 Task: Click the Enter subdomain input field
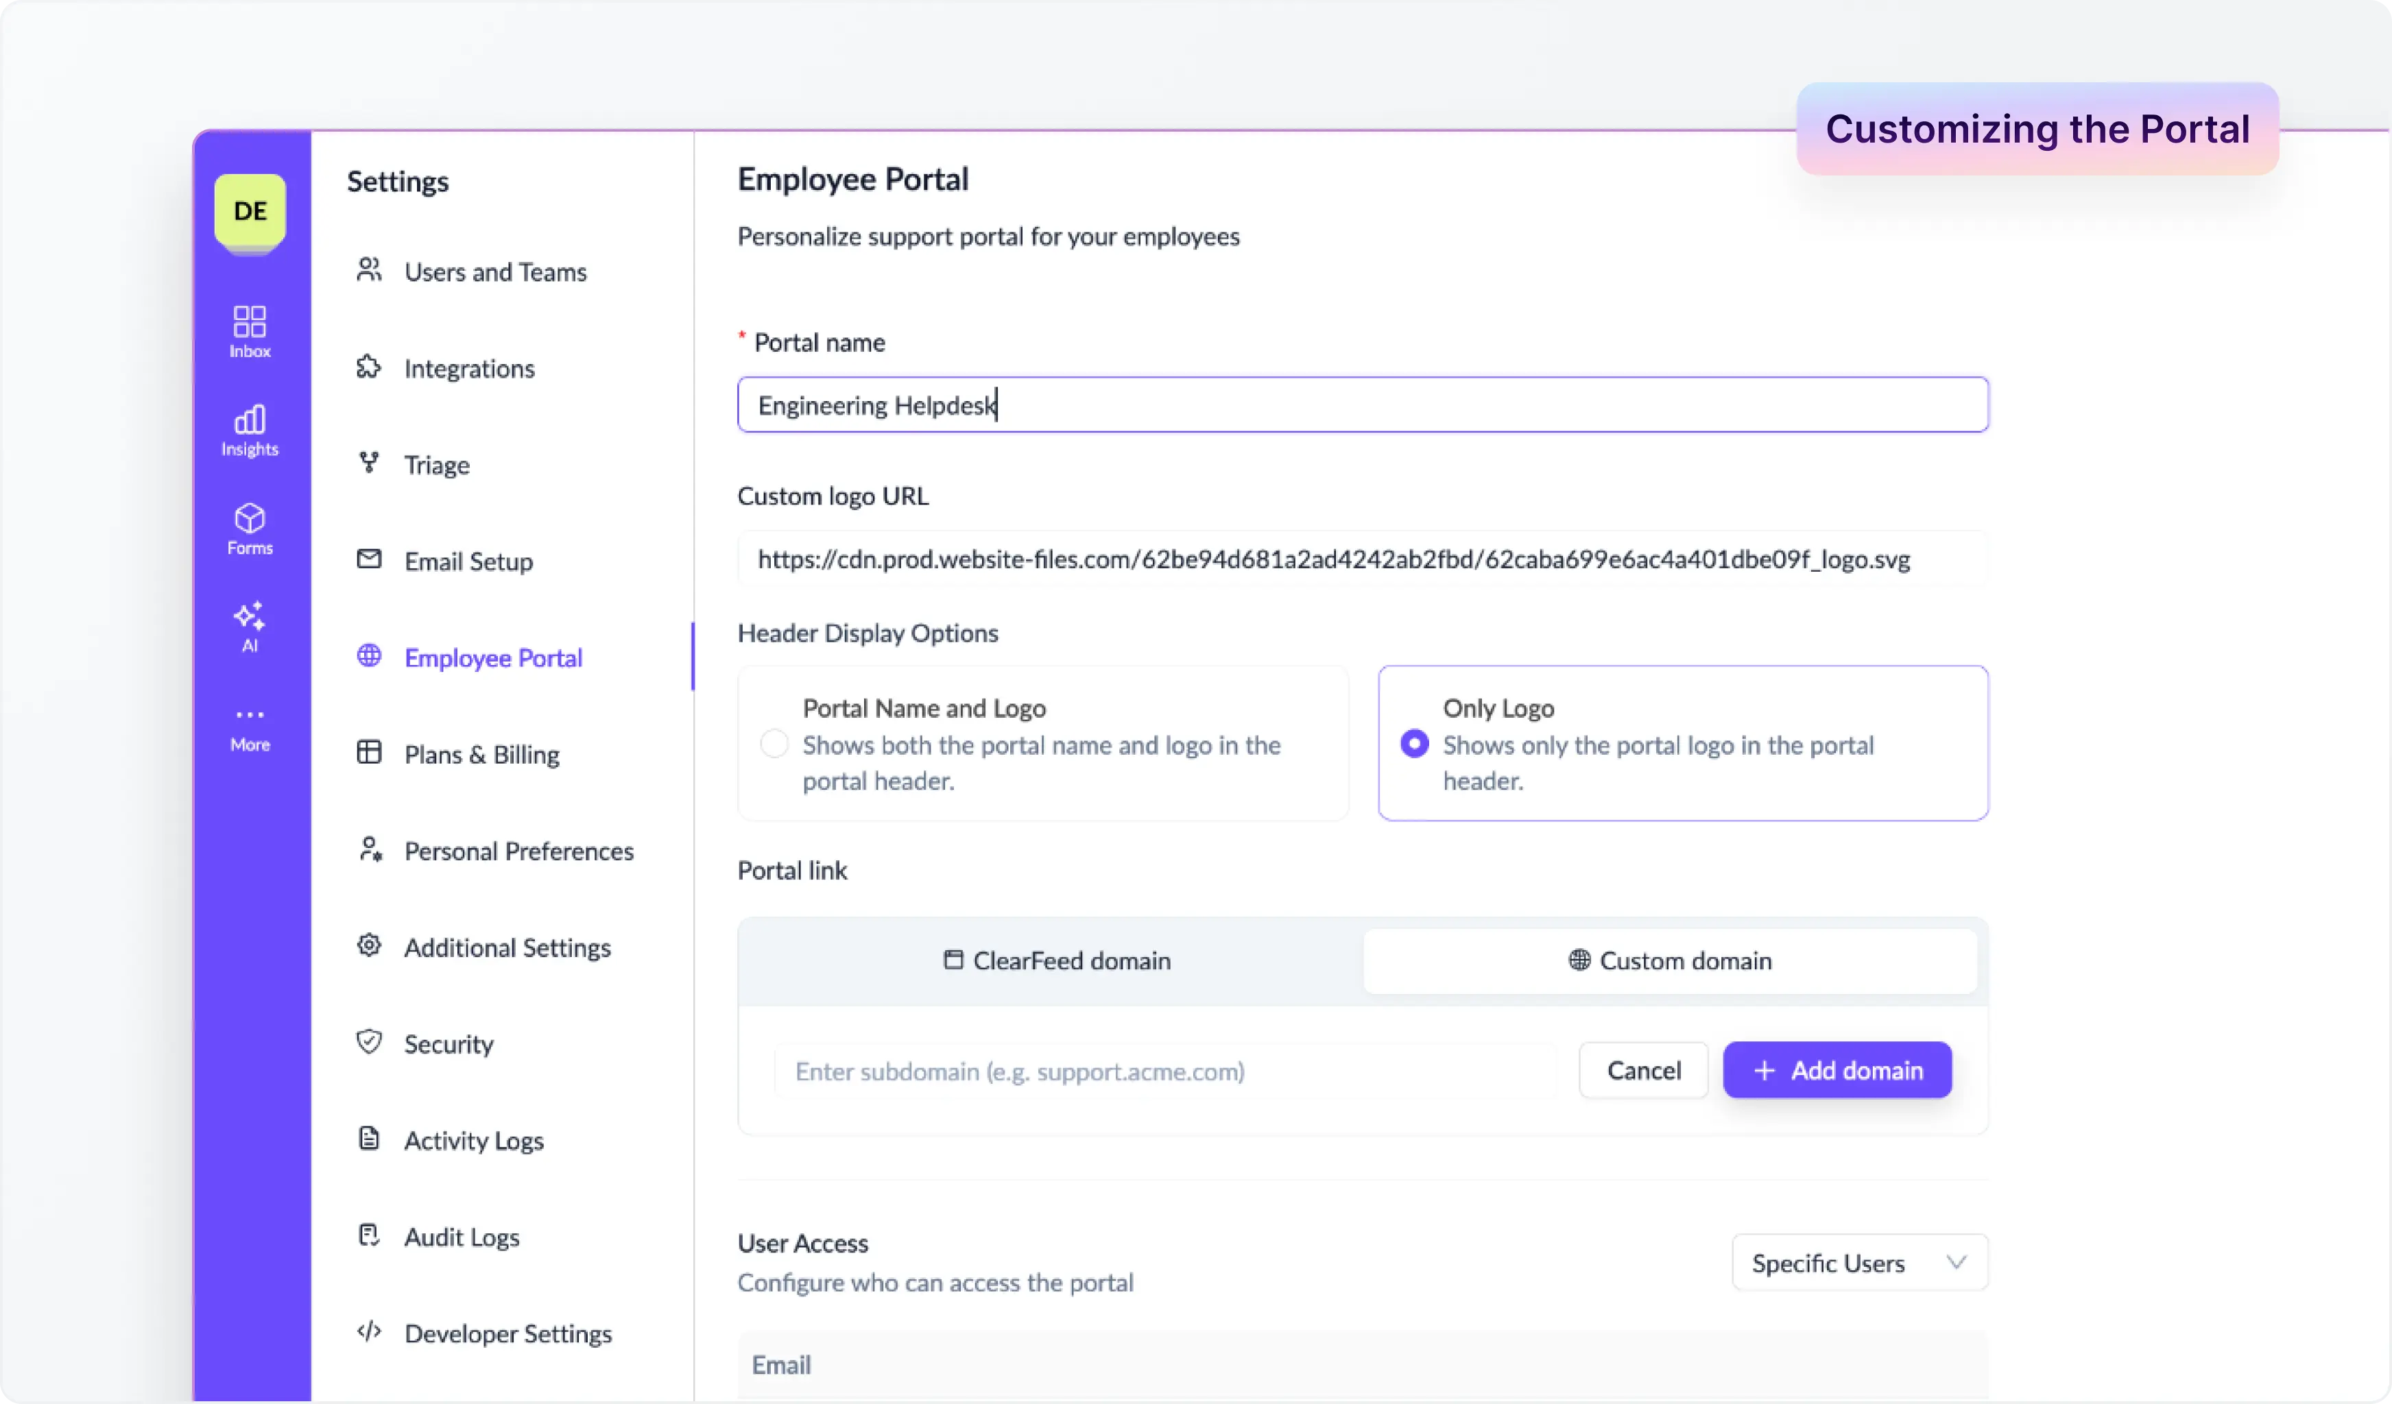point(1167,1071)
